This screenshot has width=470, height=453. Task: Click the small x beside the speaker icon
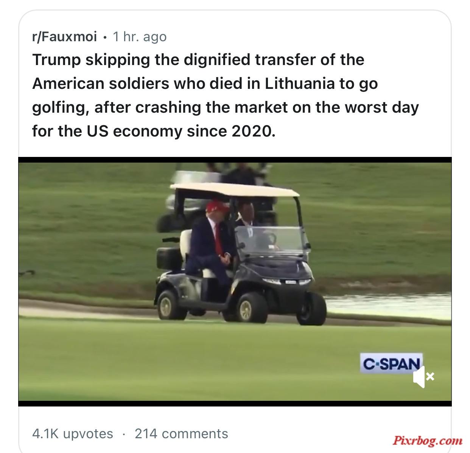[x=431, y=377]
